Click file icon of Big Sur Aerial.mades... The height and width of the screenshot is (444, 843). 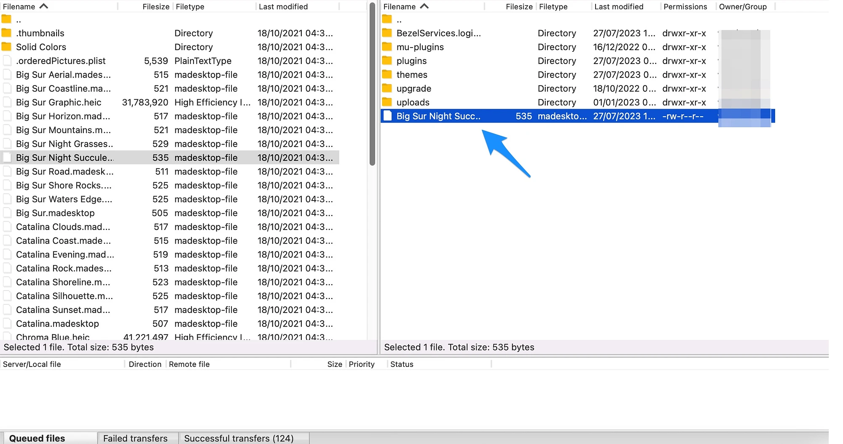7,75
